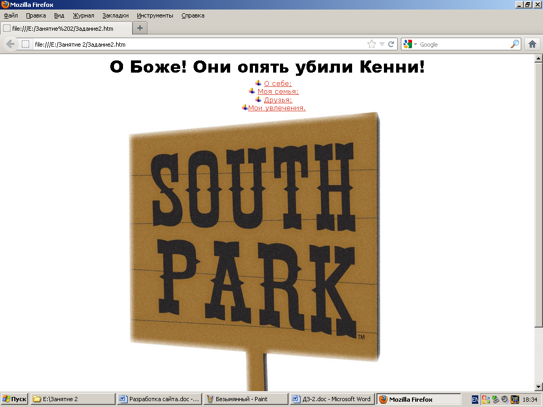Click the vertical scrollbar down arrow
The width and height of the screenshot is (543, 407).
pyautogui.click(x=539, y=386)
